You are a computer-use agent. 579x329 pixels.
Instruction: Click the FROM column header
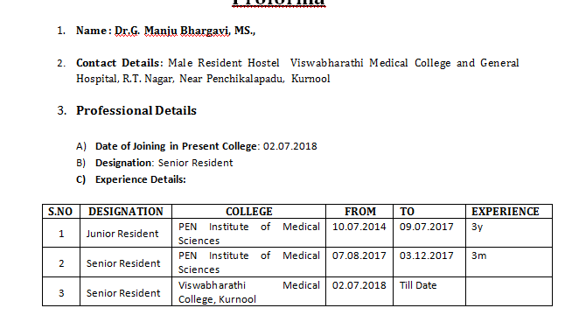[x=360, y=212]
